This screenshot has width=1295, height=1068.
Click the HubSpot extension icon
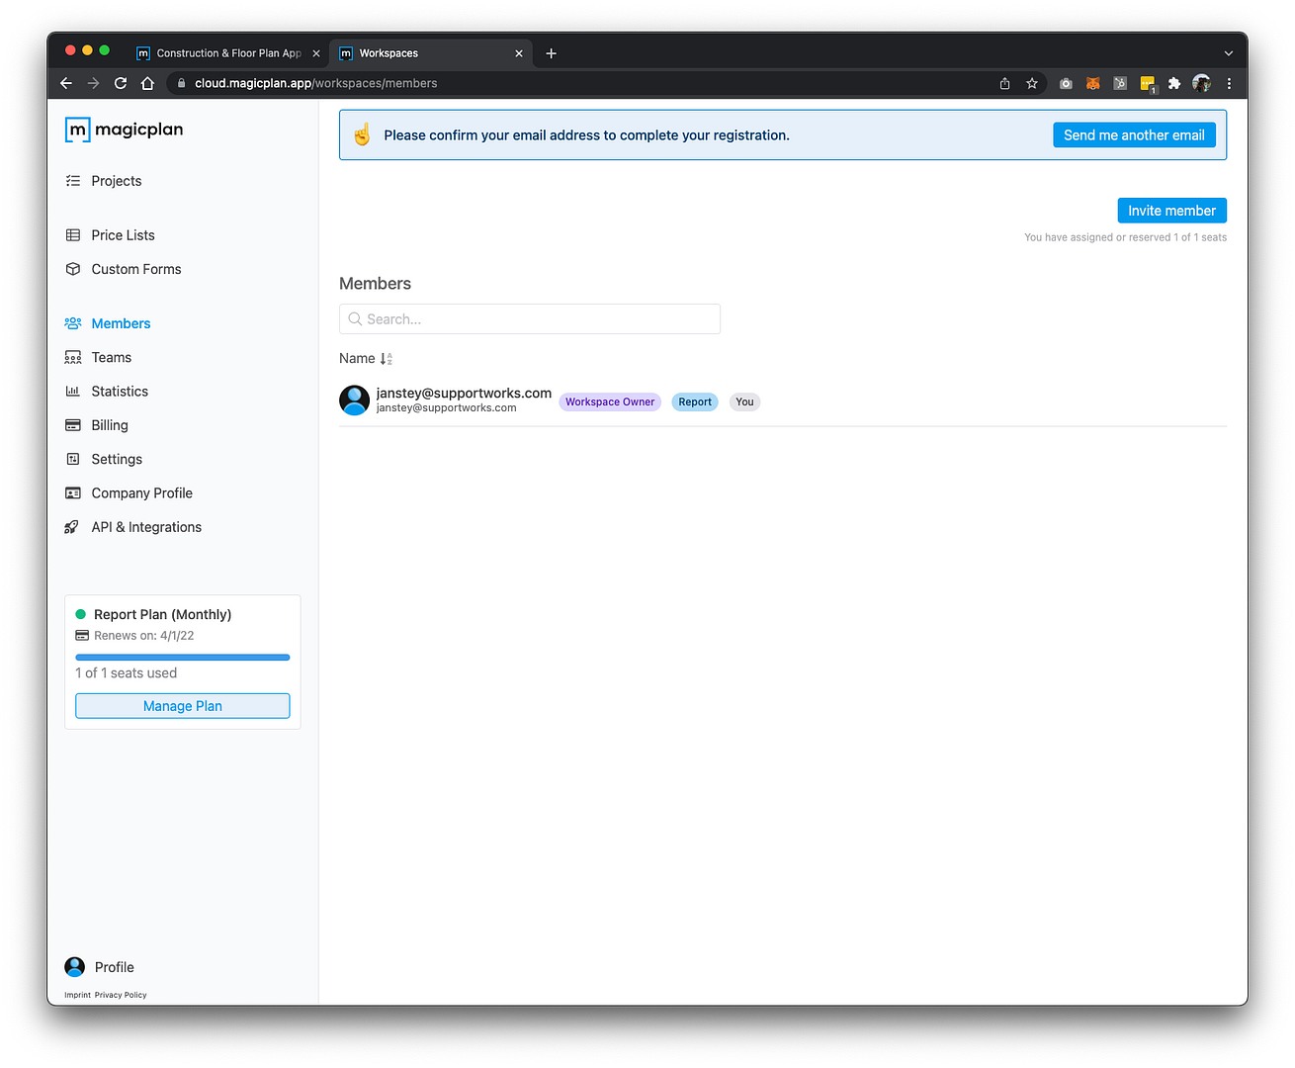pos(1120,83)
